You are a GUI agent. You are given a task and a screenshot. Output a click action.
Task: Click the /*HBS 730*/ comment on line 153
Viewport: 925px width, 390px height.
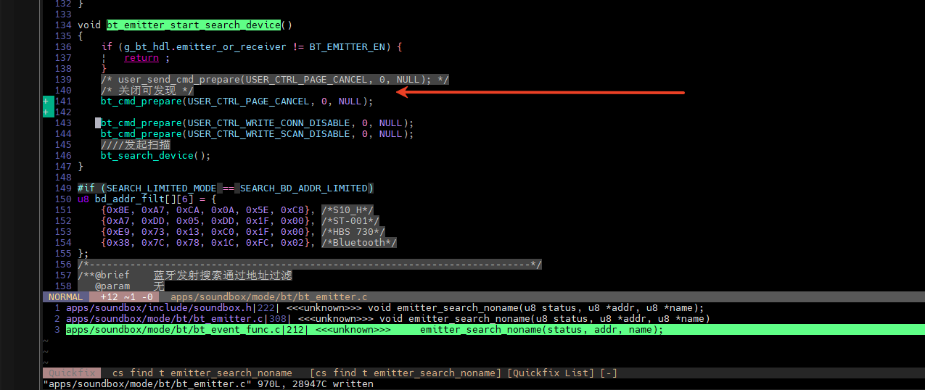pyautogui.click(x=350, y=231)
